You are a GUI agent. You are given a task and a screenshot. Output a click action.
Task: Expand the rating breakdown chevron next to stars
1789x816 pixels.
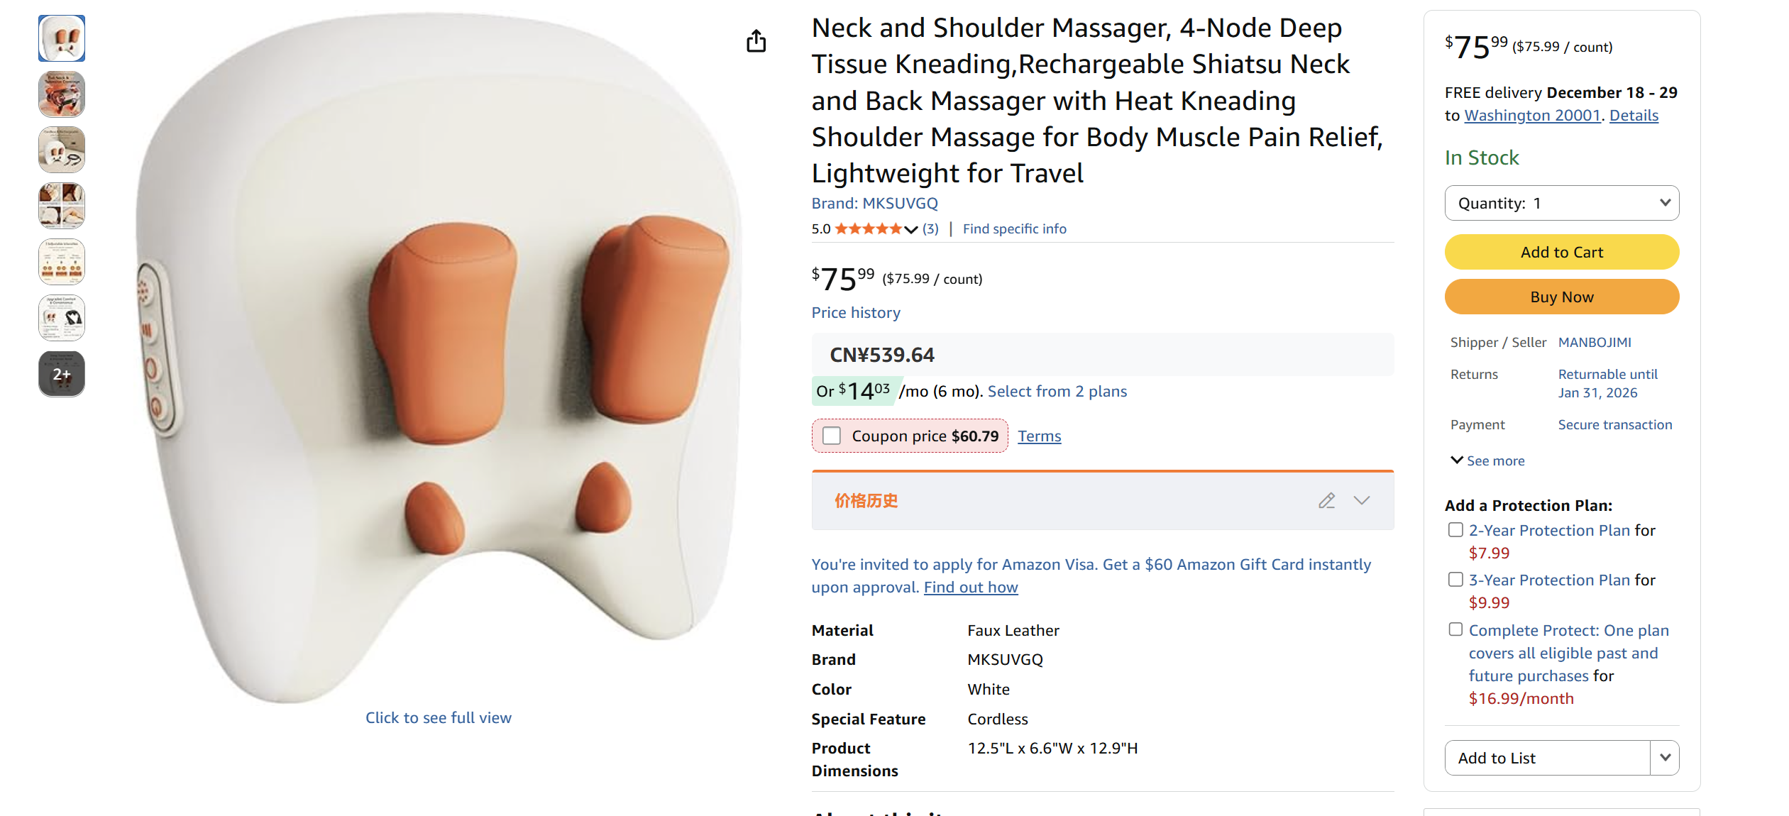point(910,229)
